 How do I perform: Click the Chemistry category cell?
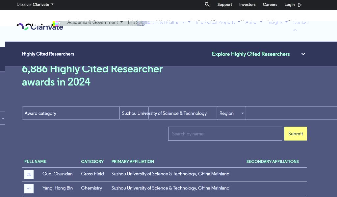pos(91,188)
